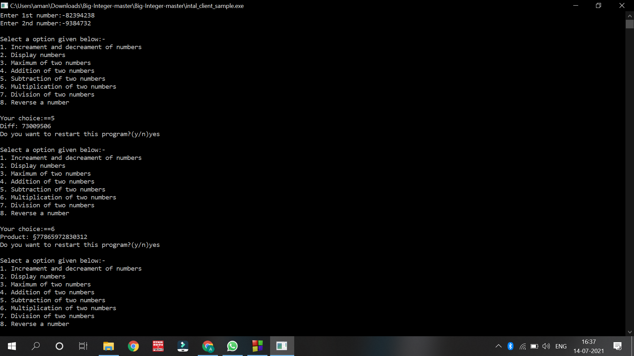This screenshot has height=356, width=634.
Task: Launch Google Chrome from the taskbar
Action: point(133,346)
